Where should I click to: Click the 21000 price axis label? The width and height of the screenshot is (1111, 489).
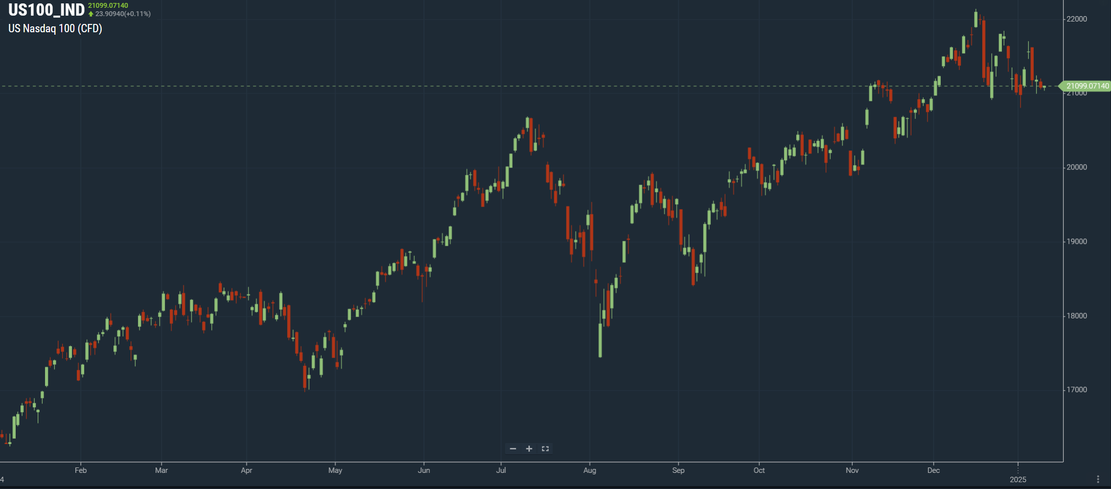click(x=1077, y=93)
